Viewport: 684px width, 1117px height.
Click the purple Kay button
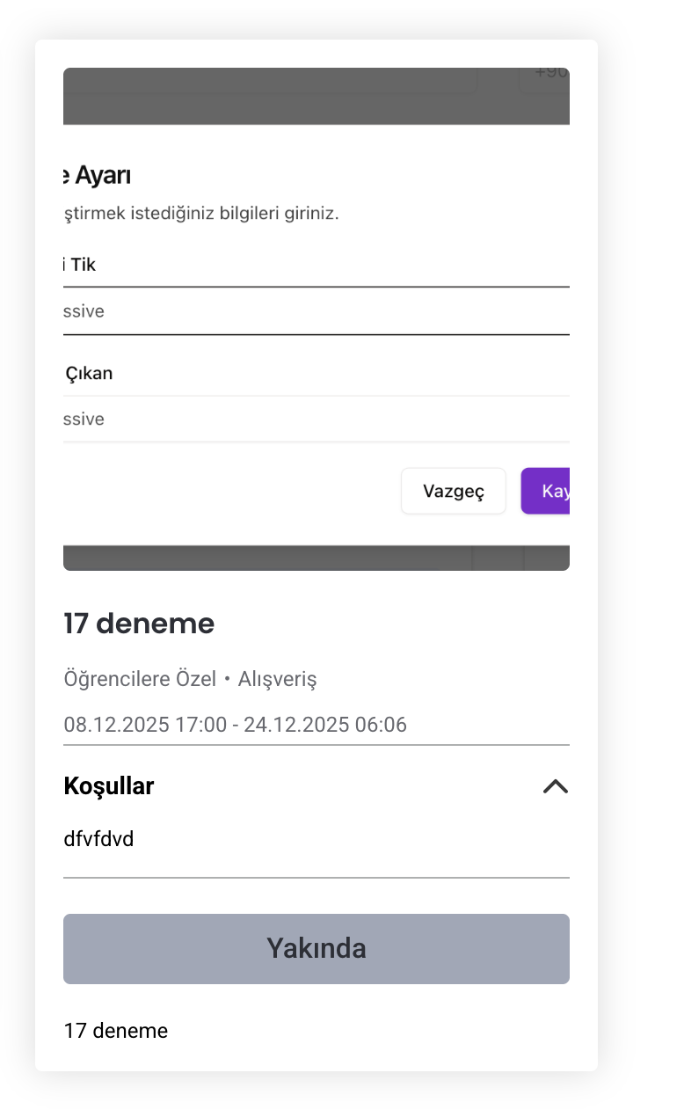pos(547,491)
